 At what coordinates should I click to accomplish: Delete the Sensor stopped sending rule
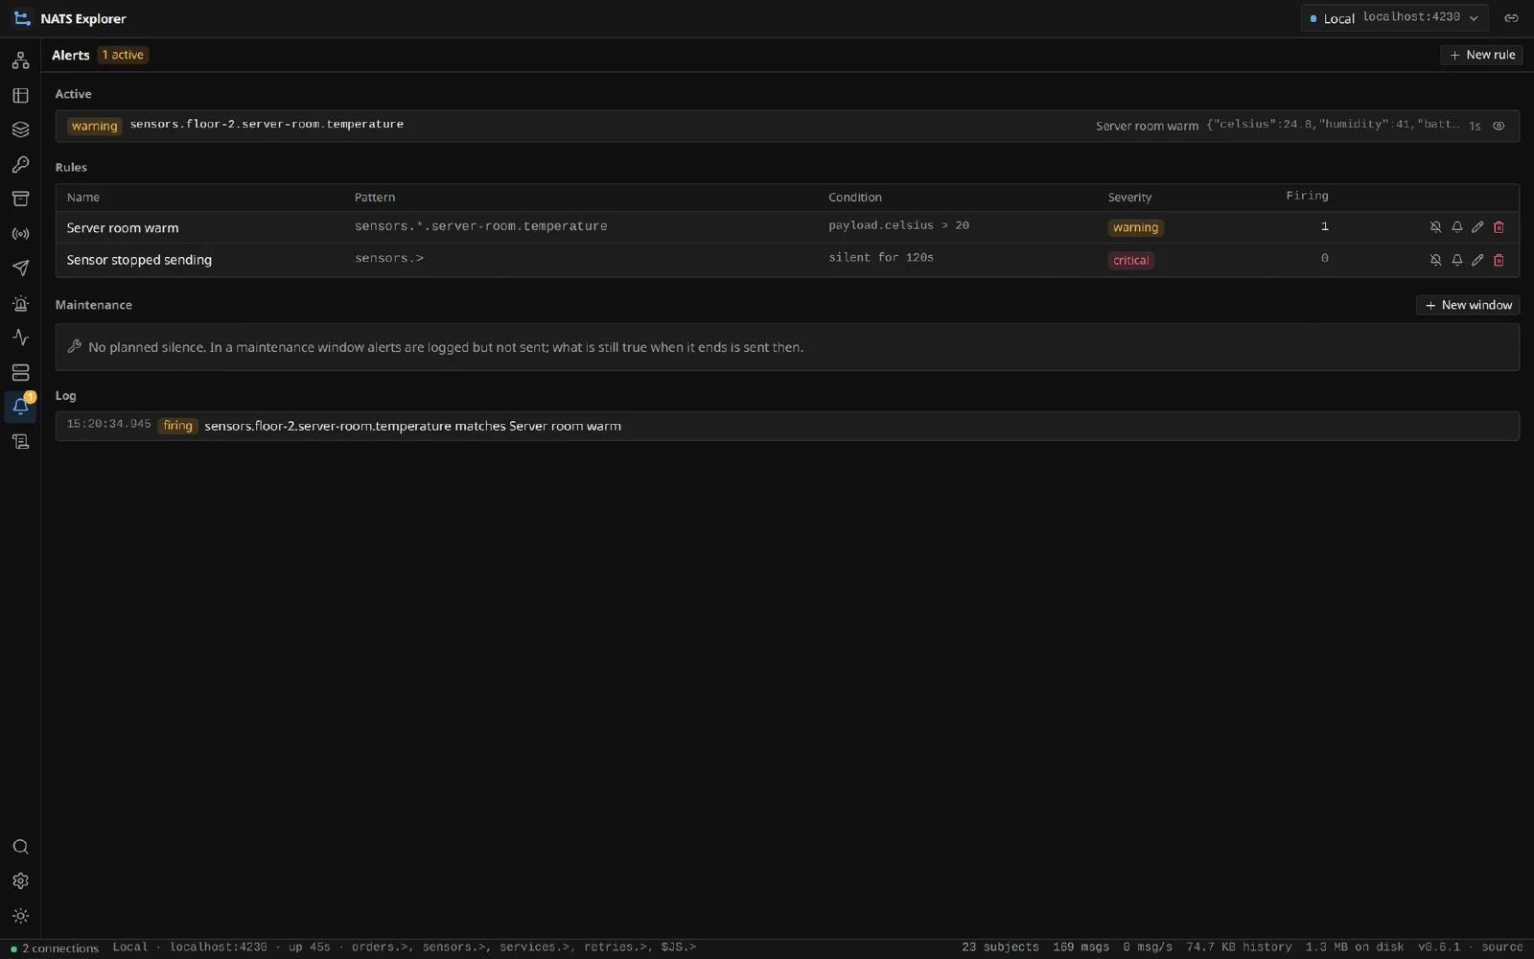(x=1499, y=260)
